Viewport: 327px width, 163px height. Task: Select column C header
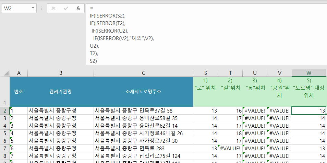tap(143, 73)
